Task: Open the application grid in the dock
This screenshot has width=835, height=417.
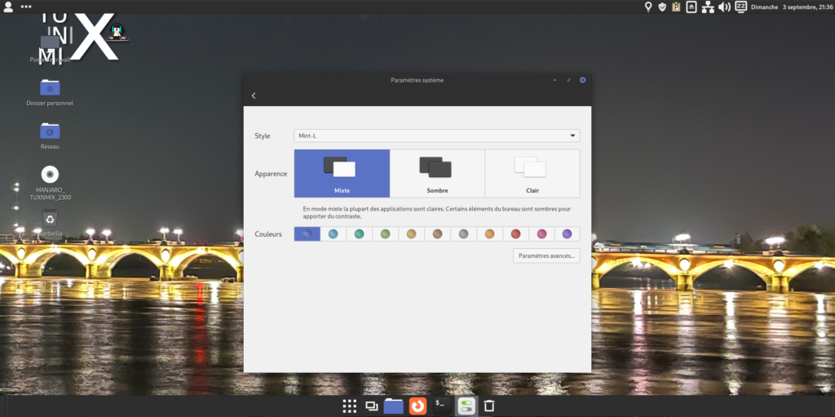Action: tap(349, 406)
